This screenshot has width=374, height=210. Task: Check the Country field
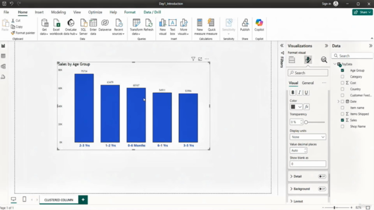[342, 89]
